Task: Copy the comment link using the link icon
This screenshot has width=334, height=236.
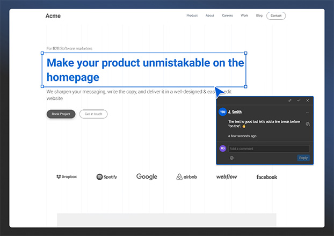Action: (x=290, y=100)
